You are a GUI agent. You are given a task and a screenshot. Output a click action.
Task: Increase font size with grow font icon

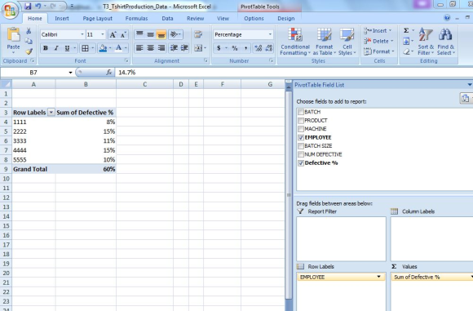(113, 35)
